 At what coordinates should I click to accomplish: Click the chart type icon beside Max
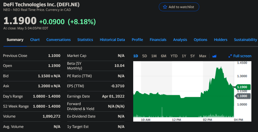point(214,56)
